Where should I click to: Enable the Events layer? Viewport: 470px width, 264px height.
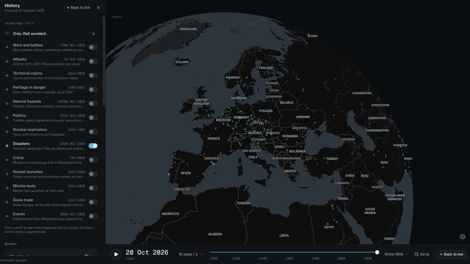click(x=93, y=216)
